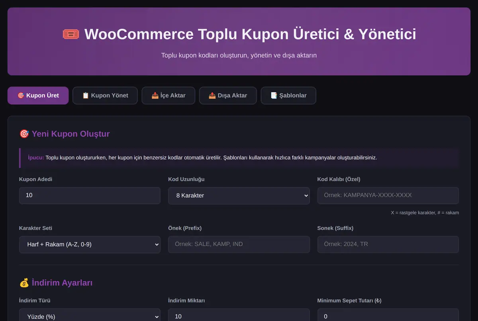This screenshot has width=478, height=321.
Task: Open the İçe Aktar tab
Action: [x=168, y=96]
